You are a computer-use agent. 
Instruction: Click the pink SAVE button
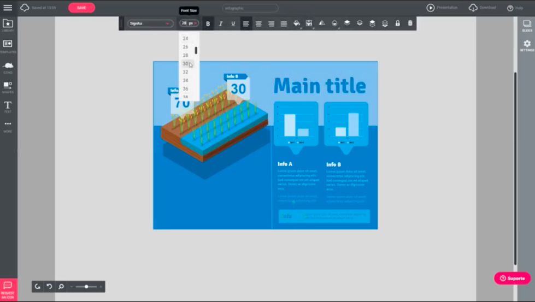tap(81, 8)
